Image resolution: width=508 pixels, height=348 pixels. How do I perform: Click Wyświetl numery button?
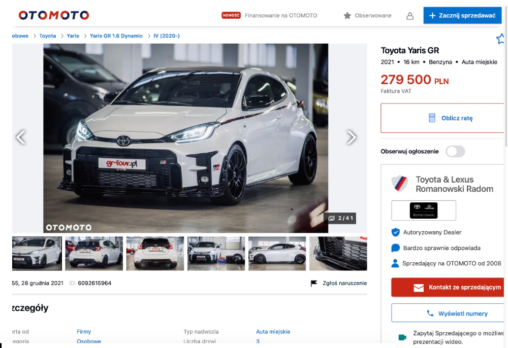click(x=448, y=313)
